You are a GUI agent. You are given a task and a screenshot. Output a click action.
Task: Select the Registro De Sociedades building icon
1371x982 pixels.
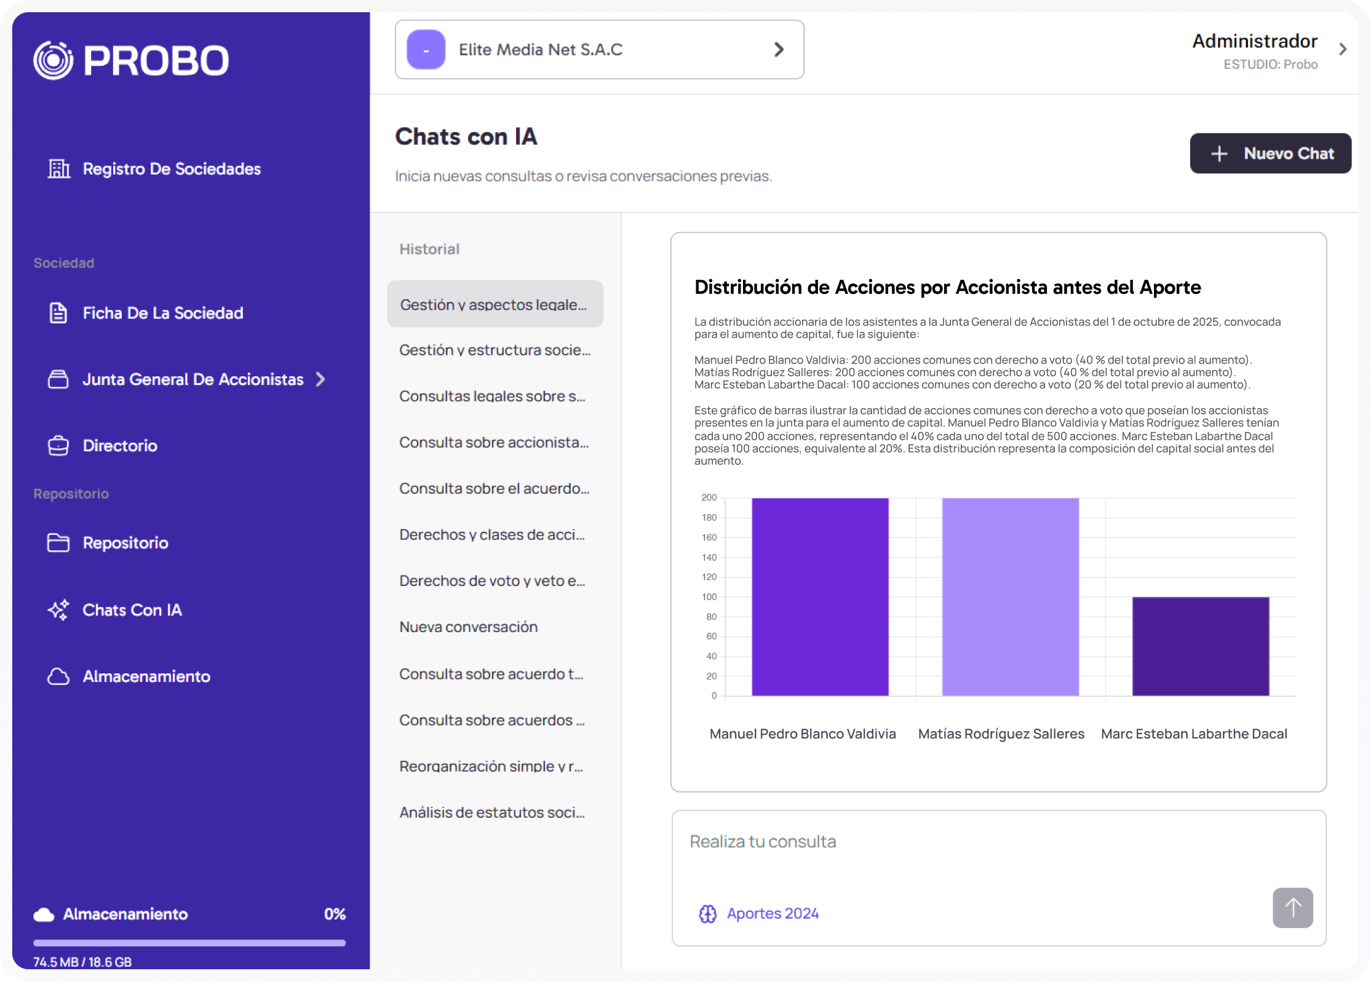[58, 168]
